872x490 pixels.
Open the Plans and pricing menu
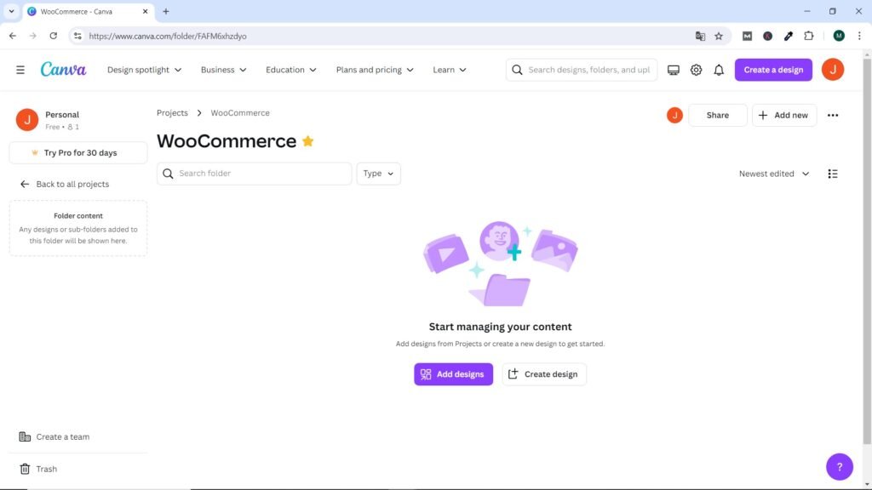[x=375, y=70]
